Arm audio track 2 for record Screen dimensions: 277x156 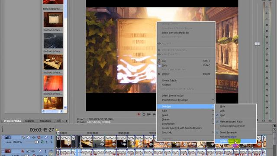[x=23, y=151]
